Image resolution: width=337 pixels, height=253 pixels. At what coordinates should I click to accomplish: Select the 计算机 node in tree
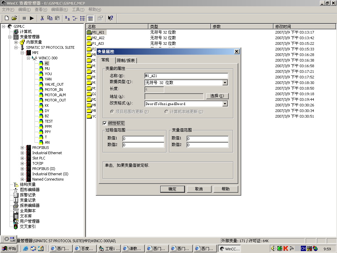point(26,32)
